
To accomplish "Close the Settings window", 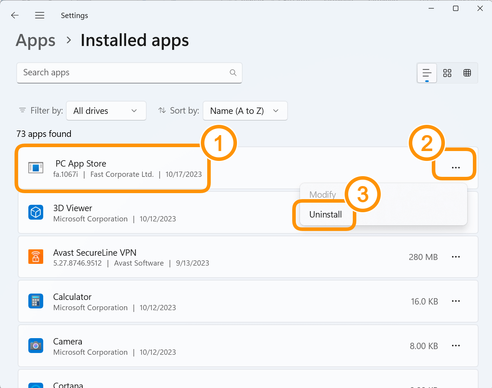I will 480,8.
